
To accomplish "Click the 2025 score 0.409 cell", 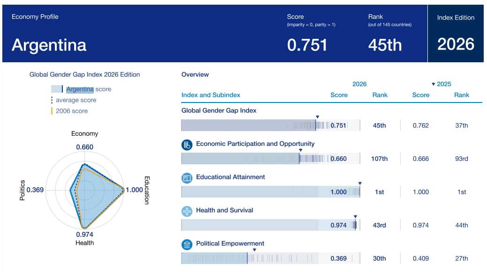I will coord(420,258).
